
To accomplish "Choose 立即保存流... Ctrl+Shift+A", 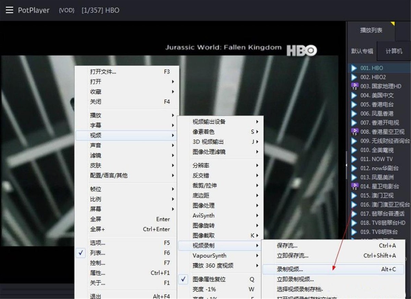I will tap(333, 256).
